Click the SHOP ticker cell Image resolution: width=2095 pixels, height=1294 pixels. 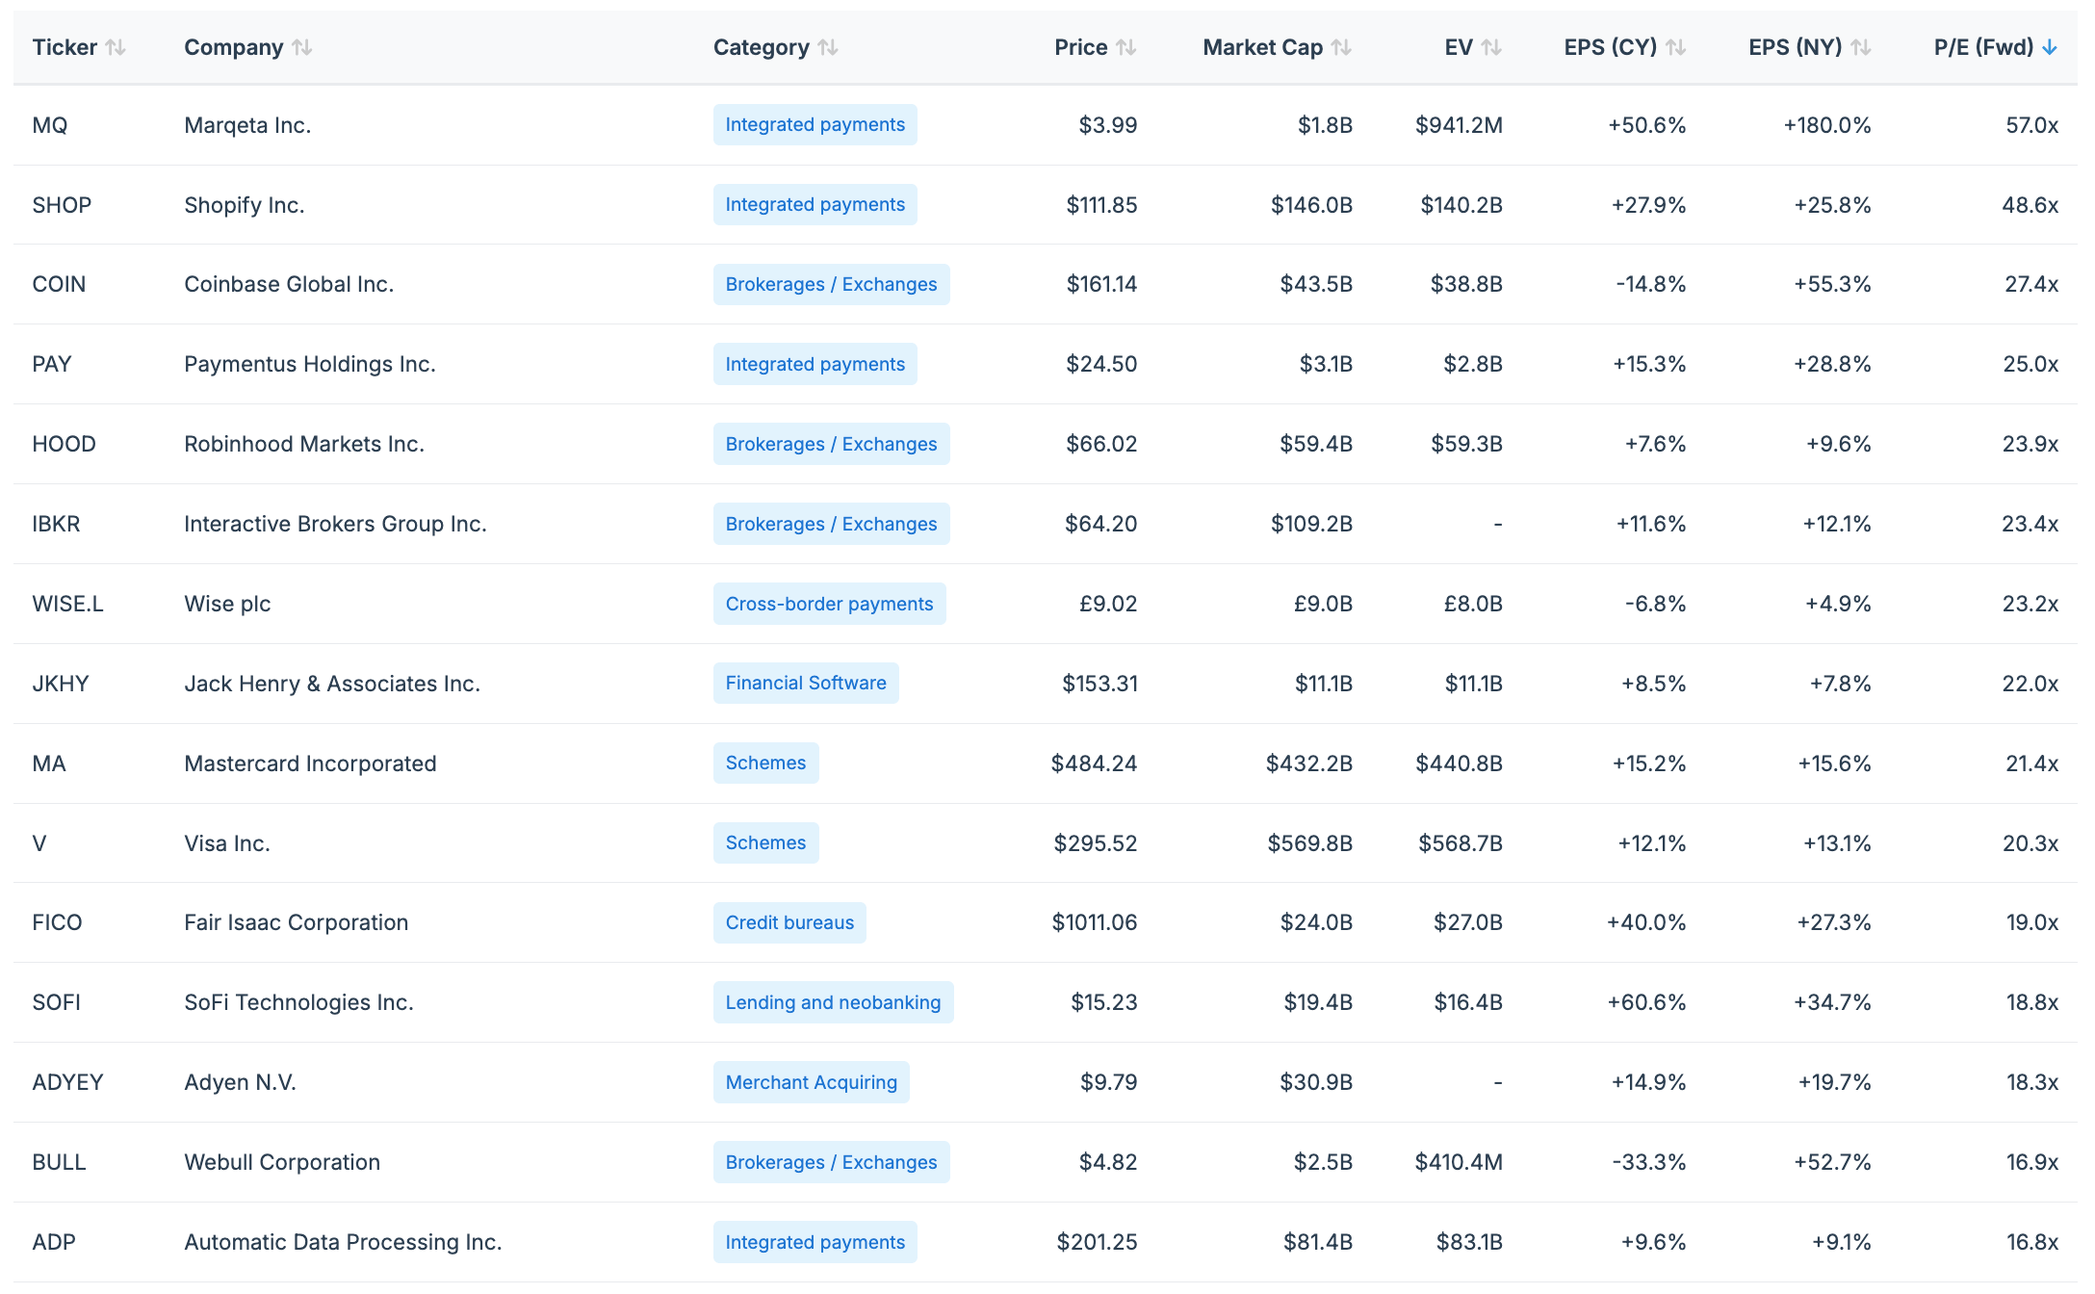click(x=62, y=205)
